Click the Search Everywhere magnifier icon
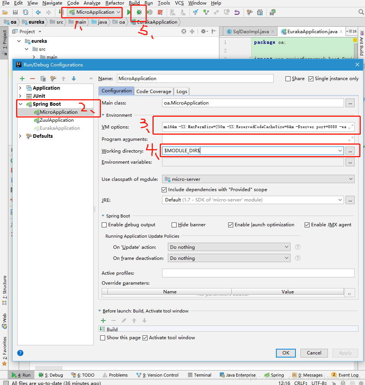This screenshot has width=365, height=385. coord(361,12)
